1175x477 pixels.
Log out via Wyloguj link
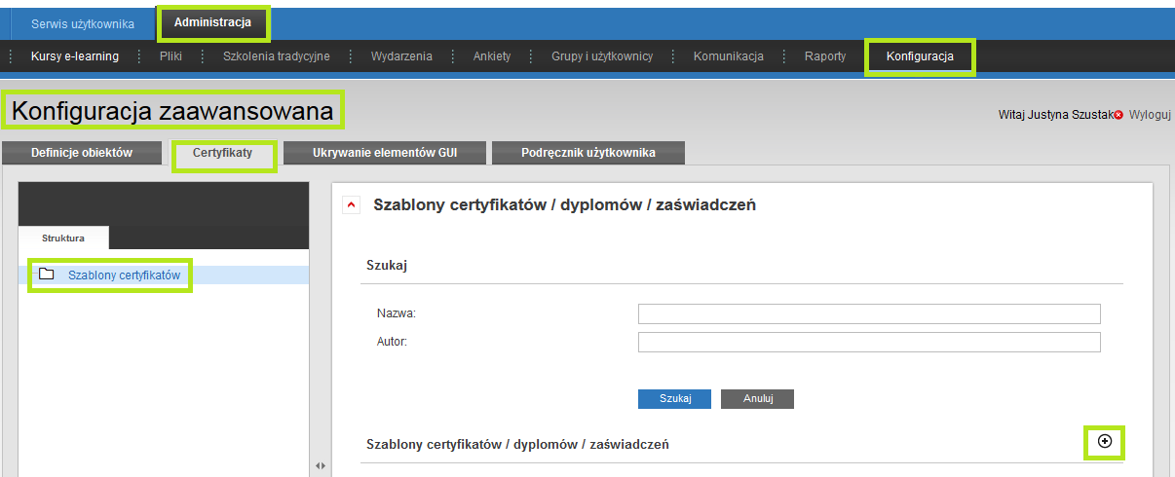[1150, 115]
